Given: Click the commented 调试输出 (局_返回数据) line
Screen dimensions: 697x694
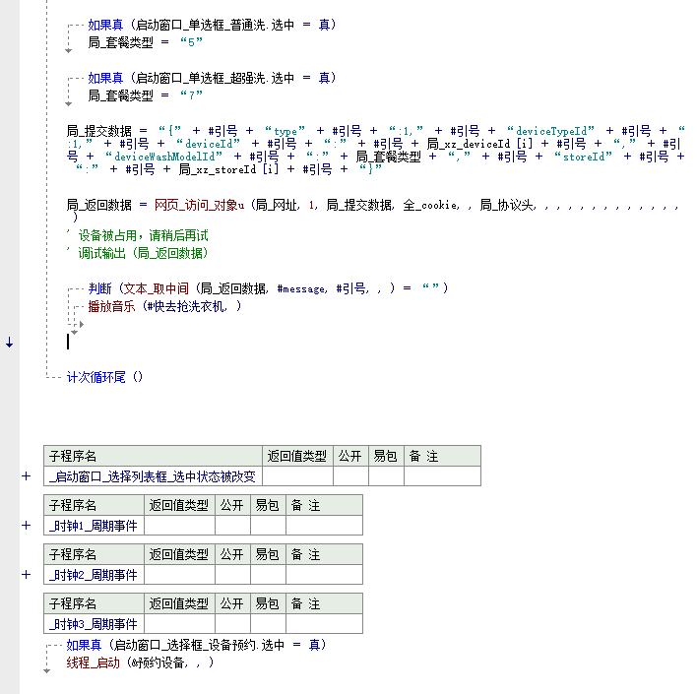Looking at the screenshot, I should (x=143, y=253).
